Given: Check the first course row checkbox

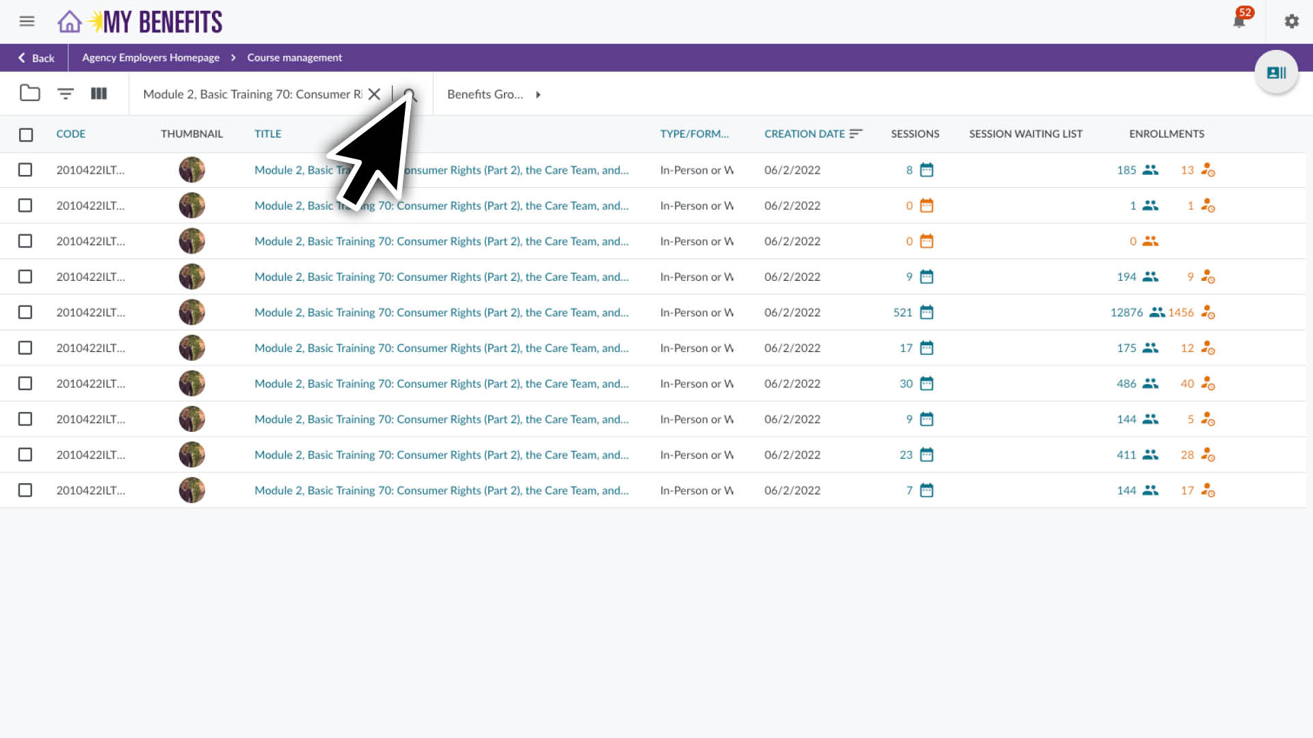Looking at the screenshot, I should tap(25, 169).
